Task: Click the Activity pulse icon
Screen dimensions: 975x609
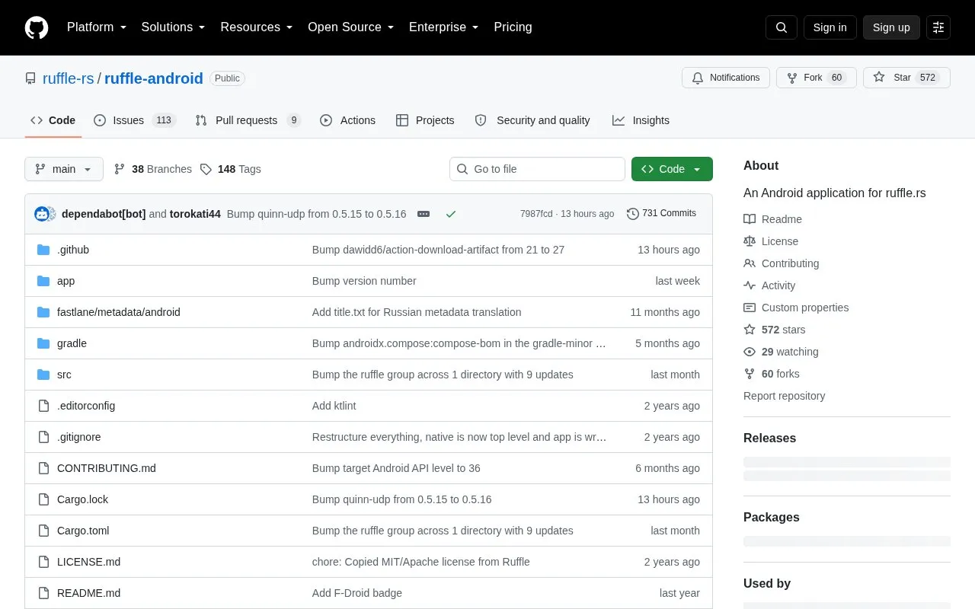Action: pos(750,285)
